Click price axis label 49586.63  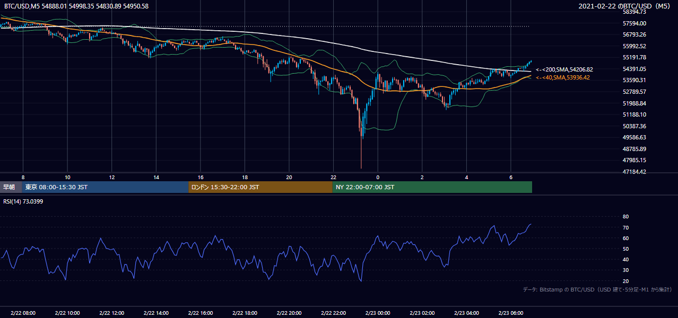[634, 137]
